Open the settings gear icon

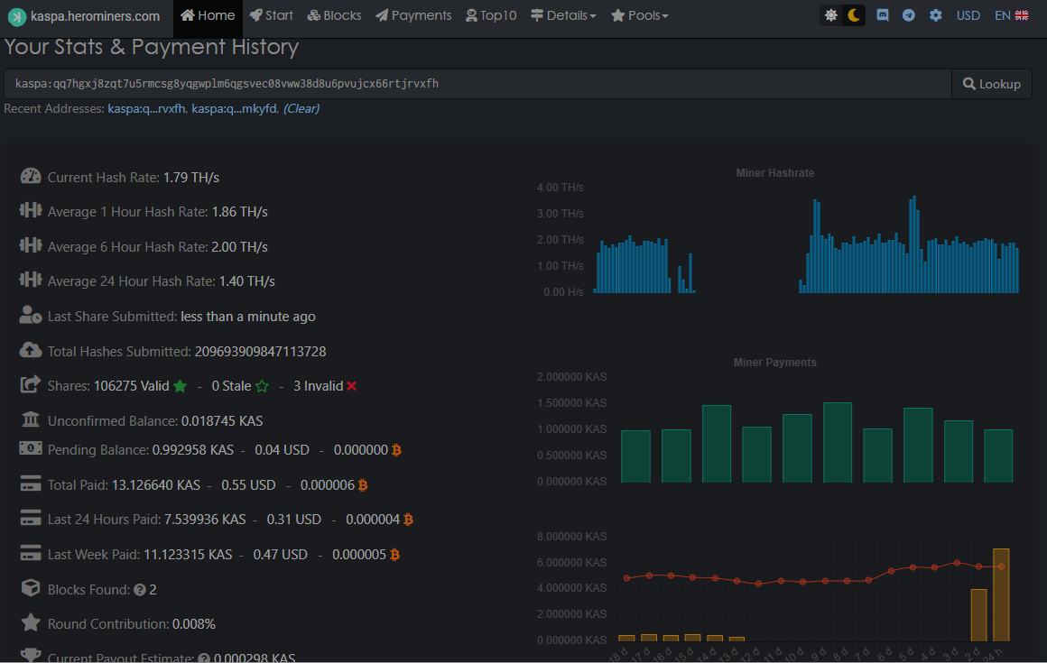[935, 15]
